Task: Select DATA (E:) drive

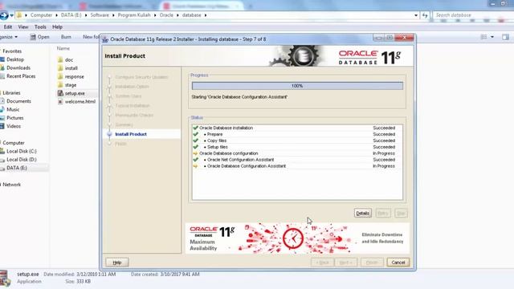Action: 16,168
